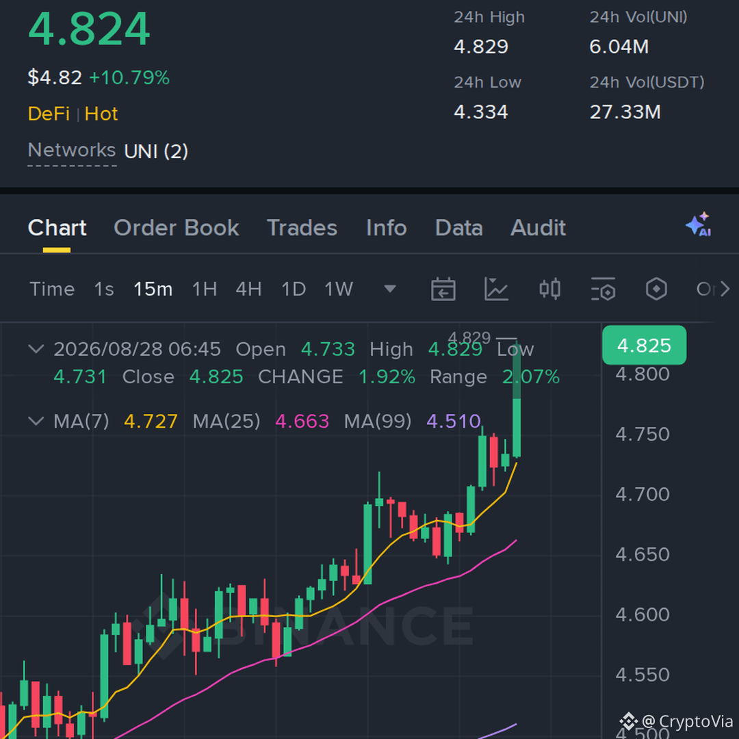Click the Hot category tag
This screenshot has height=739, width=739.
click(101, 114)
